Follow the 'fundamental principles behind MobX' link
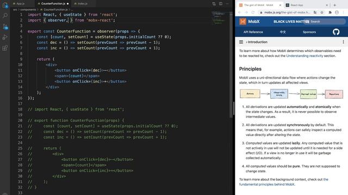This screenshot has height=195, width=348. tap(267, 184)
